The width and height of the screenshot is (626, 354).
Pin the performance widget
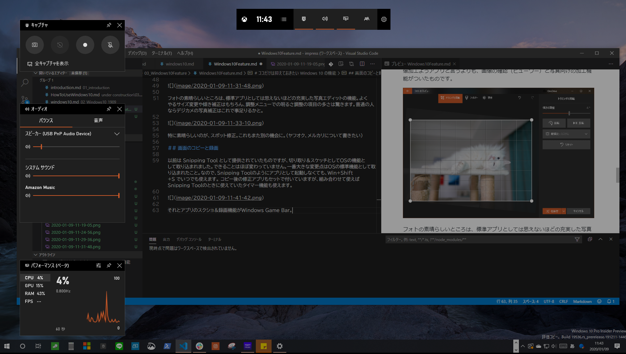(x=109, y=266)
